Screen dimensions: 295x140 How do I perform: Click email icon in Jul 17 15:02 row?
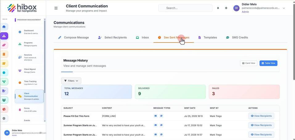pyautogui.click(x=156, y=125)
